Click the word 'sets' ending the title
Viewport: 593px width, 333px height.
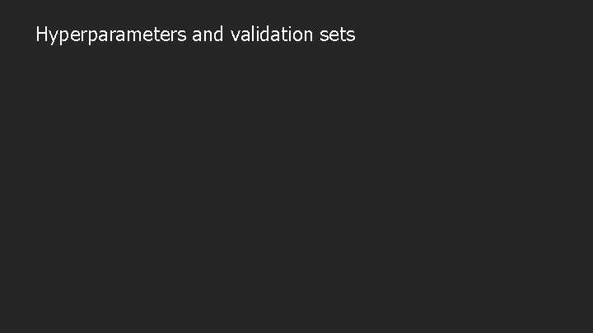[x=338, y=35]
